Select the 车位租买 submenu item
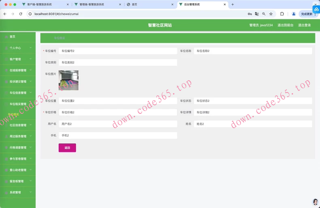 pyautogui.click(x=14, y=114)
